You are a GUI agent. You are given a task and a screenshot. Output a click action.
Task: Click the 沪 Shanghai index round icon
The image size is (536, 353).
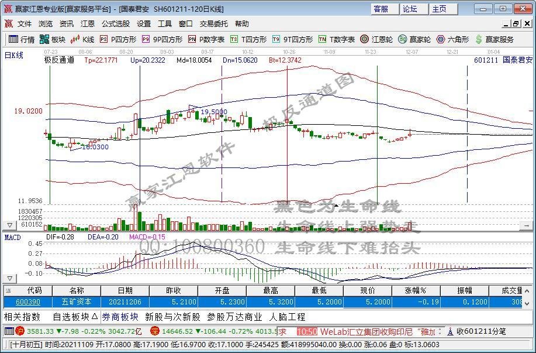coord(20,331)
